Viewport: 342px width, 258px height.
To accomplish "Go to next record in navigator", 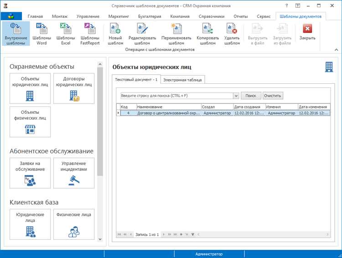I will [x=164, y=234].
